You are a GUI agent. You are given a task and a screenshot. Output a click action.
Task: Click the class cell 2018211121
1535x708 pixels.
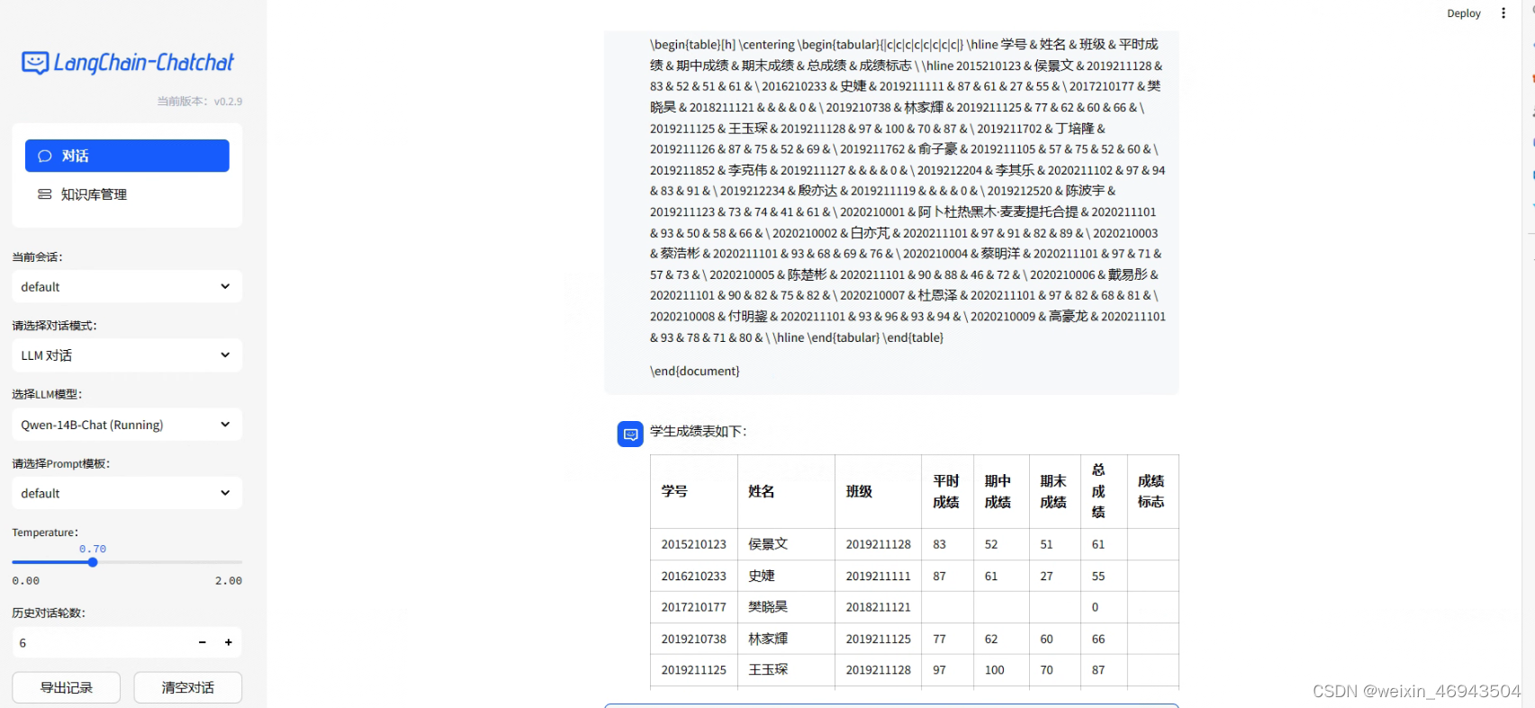(879, 607)
